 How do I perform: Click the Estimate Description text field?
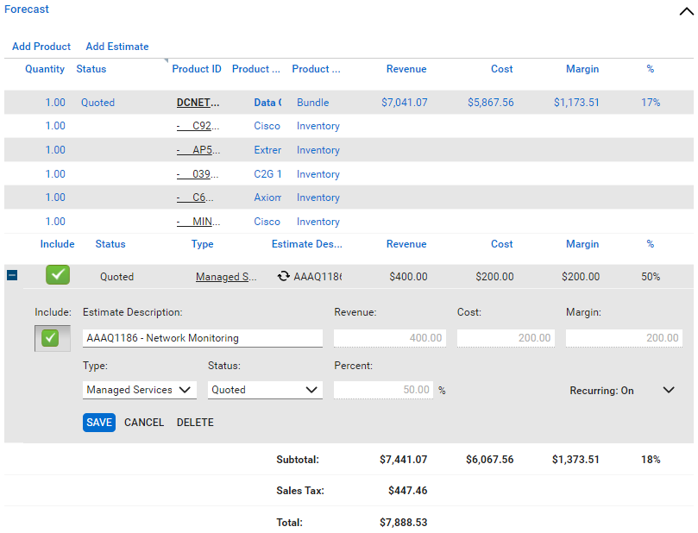pos(203,338)
